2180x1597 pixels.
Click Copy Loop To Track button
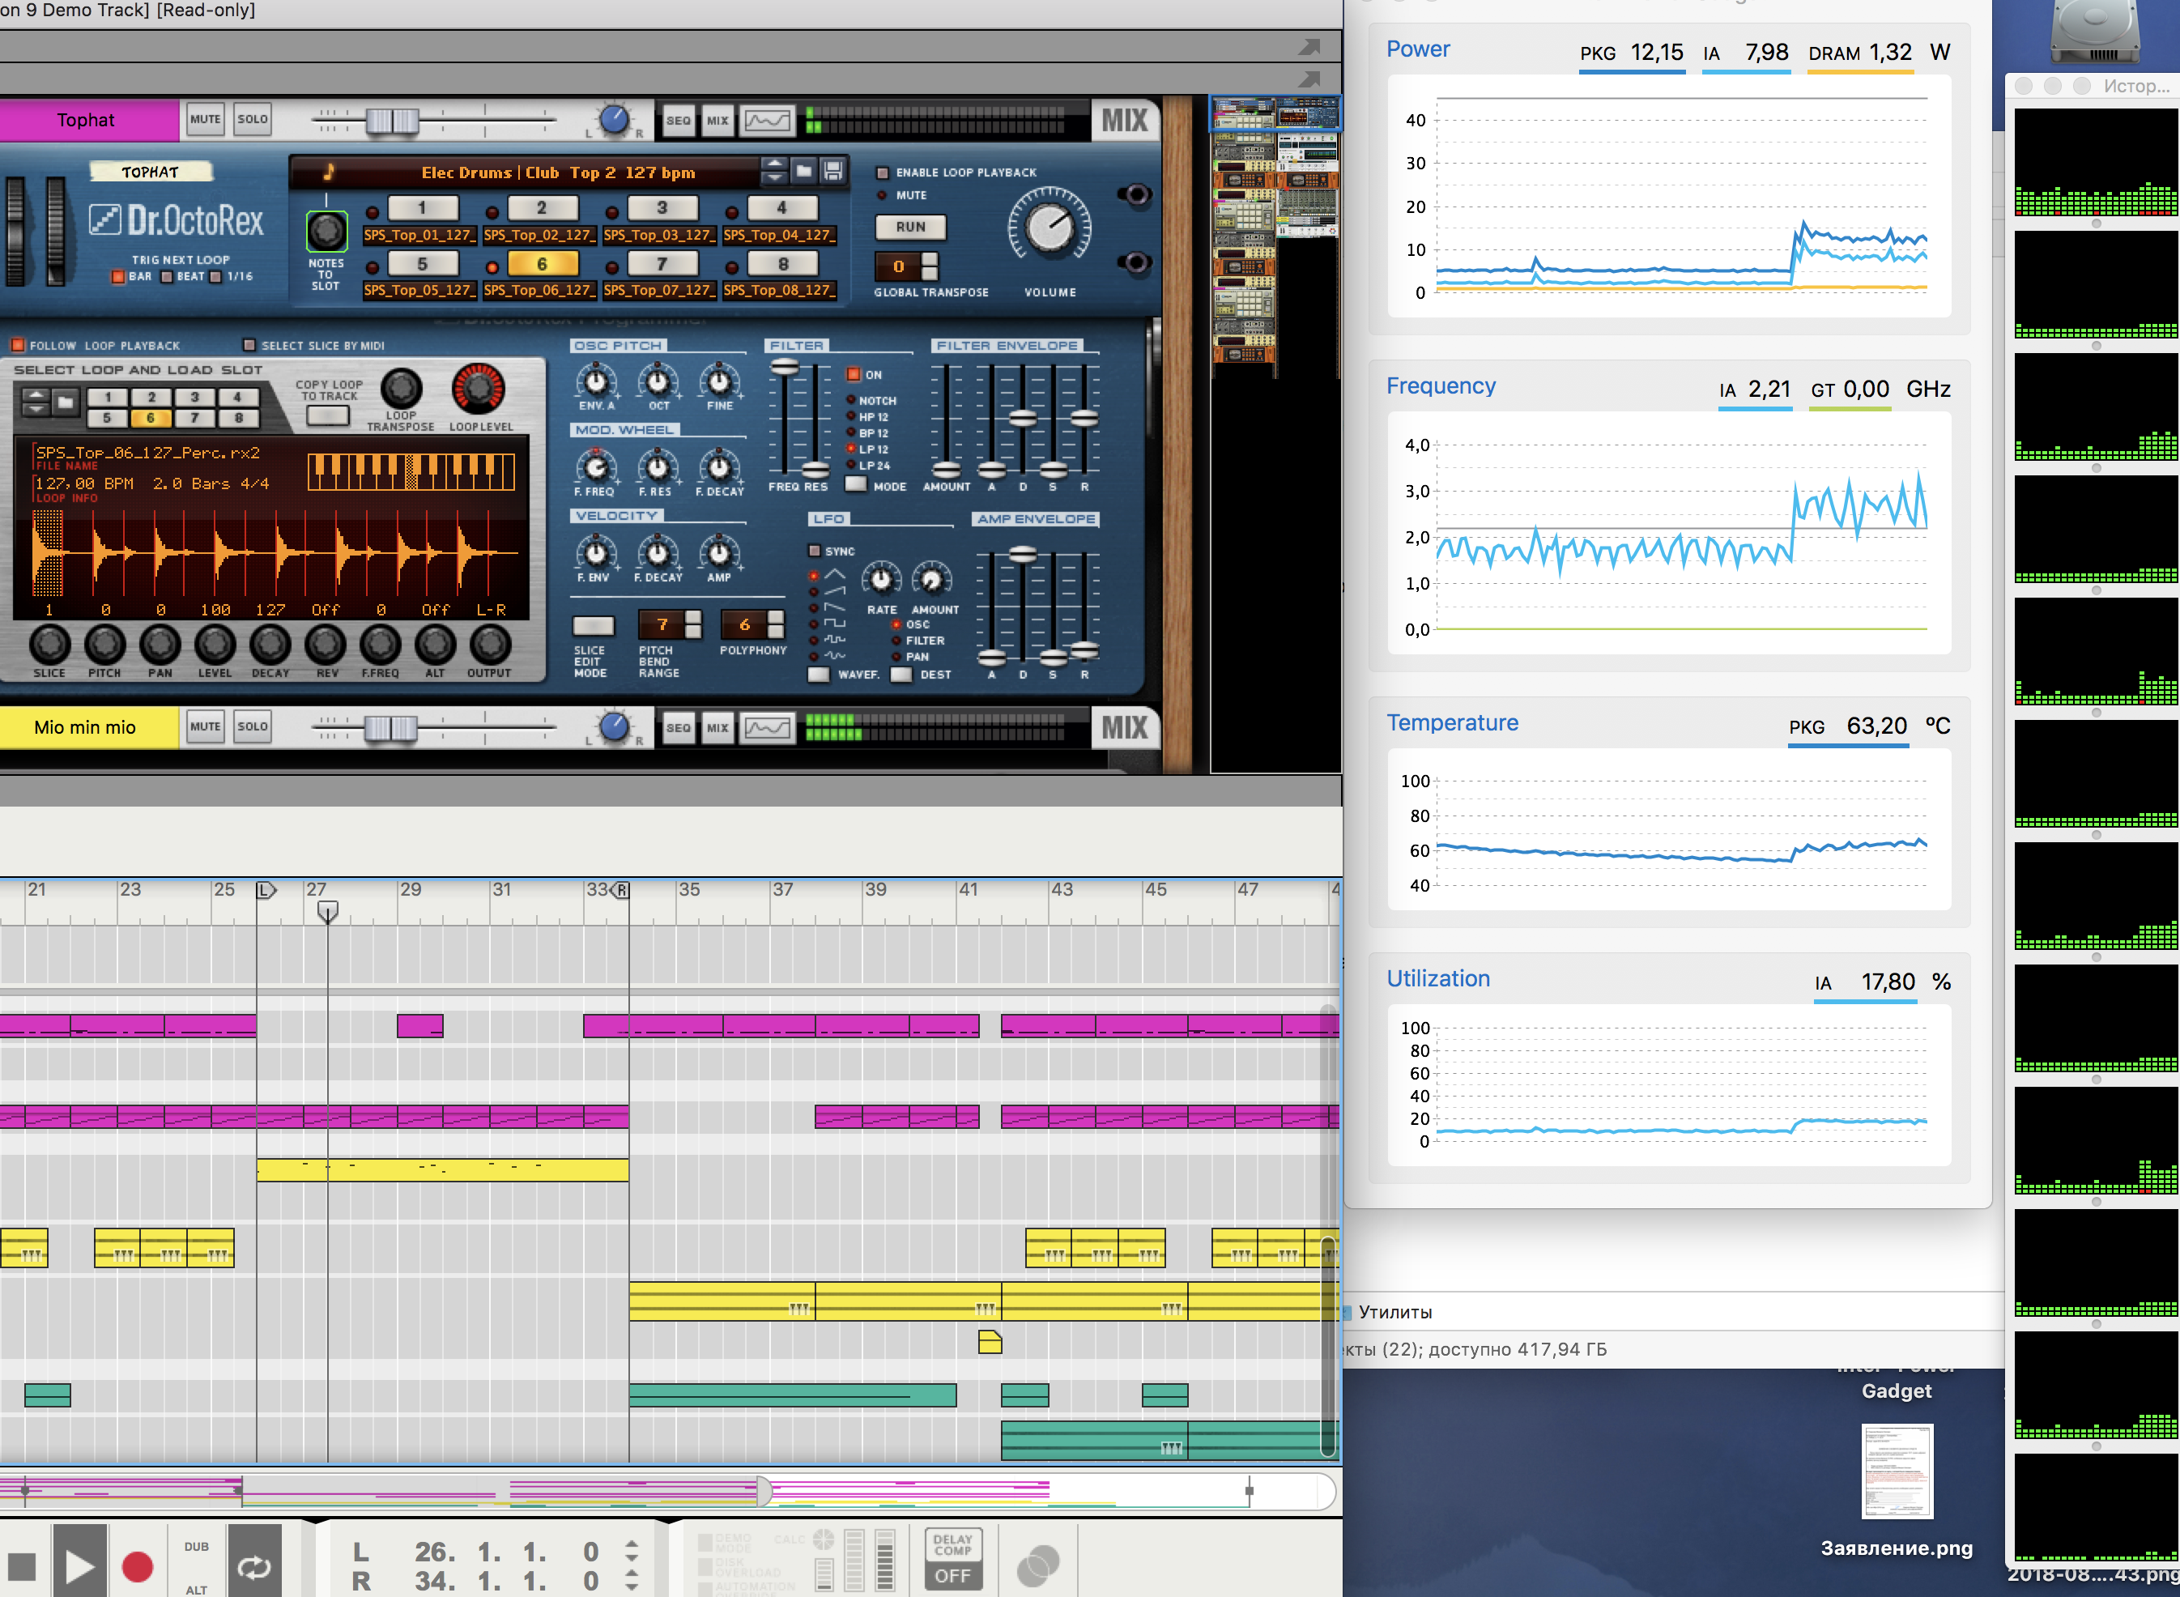328,416
